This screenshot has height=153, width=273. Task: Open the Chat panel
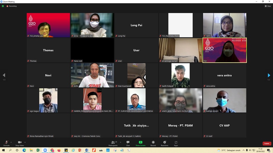128,143
